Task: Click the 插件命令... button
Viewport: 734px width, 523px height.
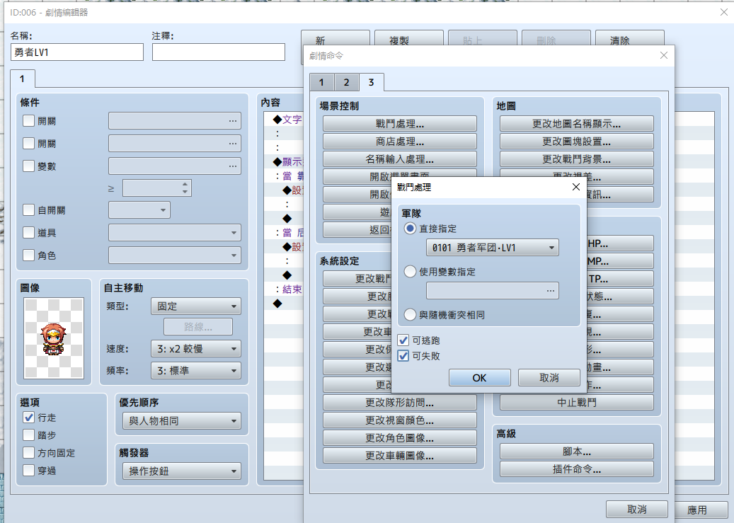Action: 577,469
